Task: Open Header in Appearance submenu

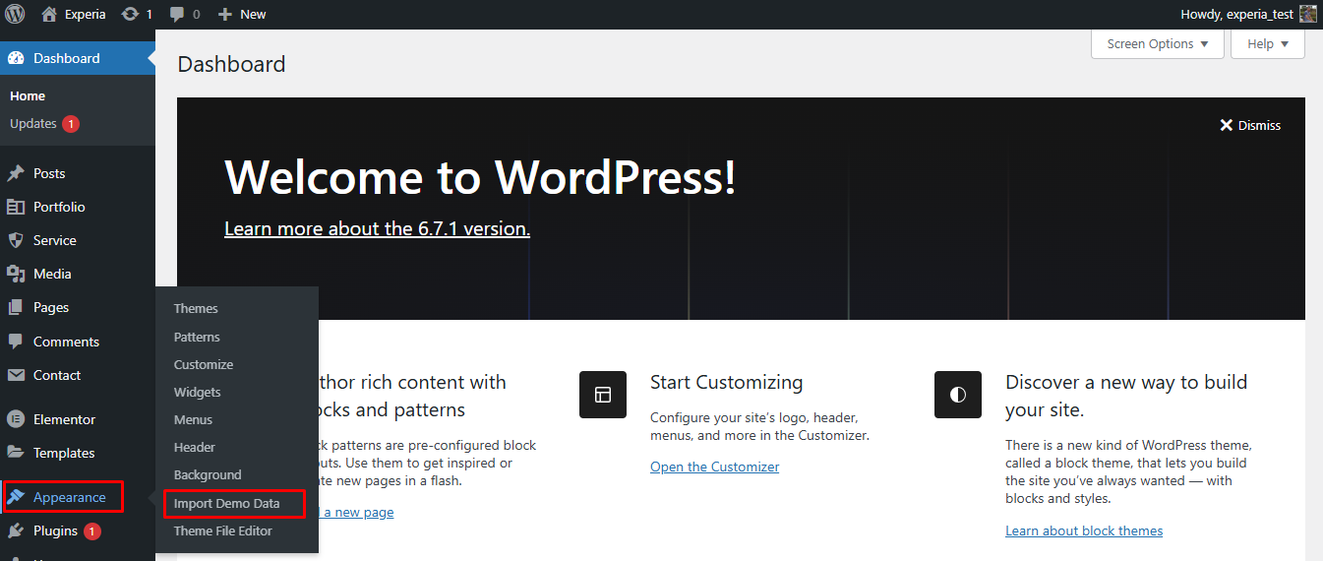Action: tap(195, 447)
